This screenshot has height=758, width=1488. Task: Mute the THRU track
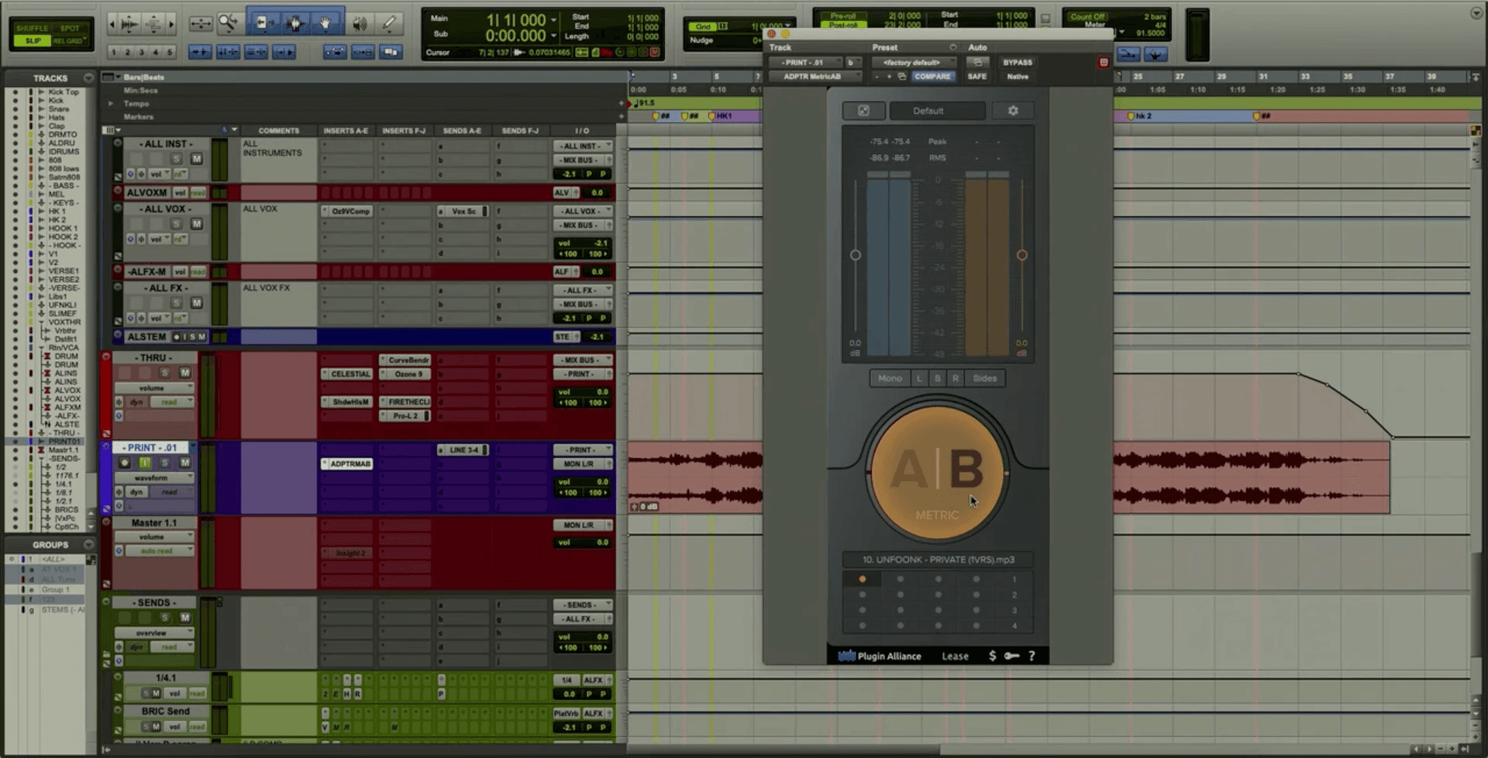pyautogui.click(x=185, y=373)
